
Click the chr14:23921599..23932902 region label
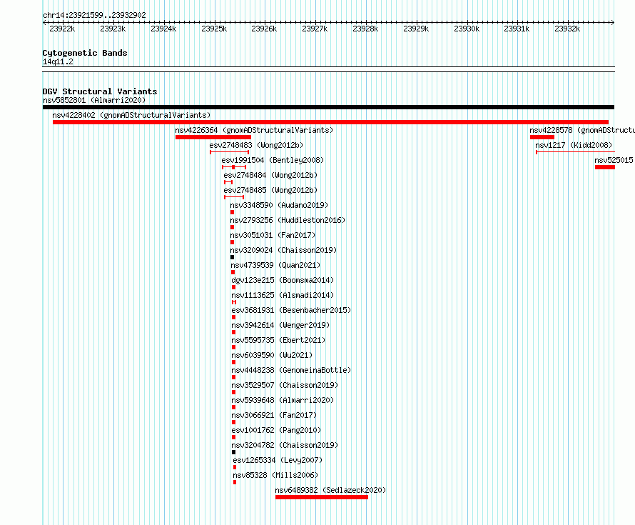tap(94, 15)
